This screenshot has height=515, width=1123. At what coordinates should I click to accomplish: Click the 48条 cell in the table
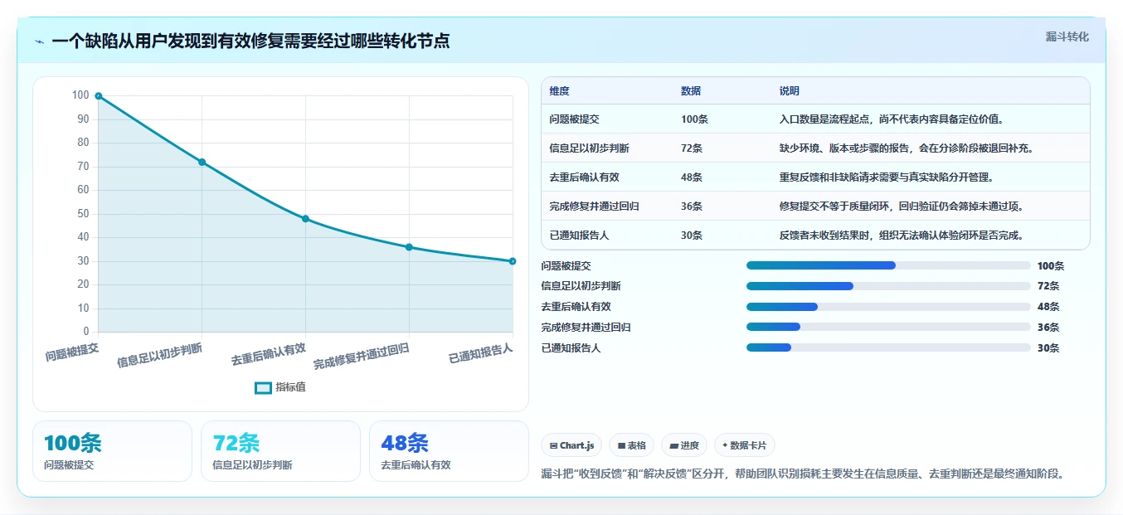pyautogui.click(x=692, y=177)
